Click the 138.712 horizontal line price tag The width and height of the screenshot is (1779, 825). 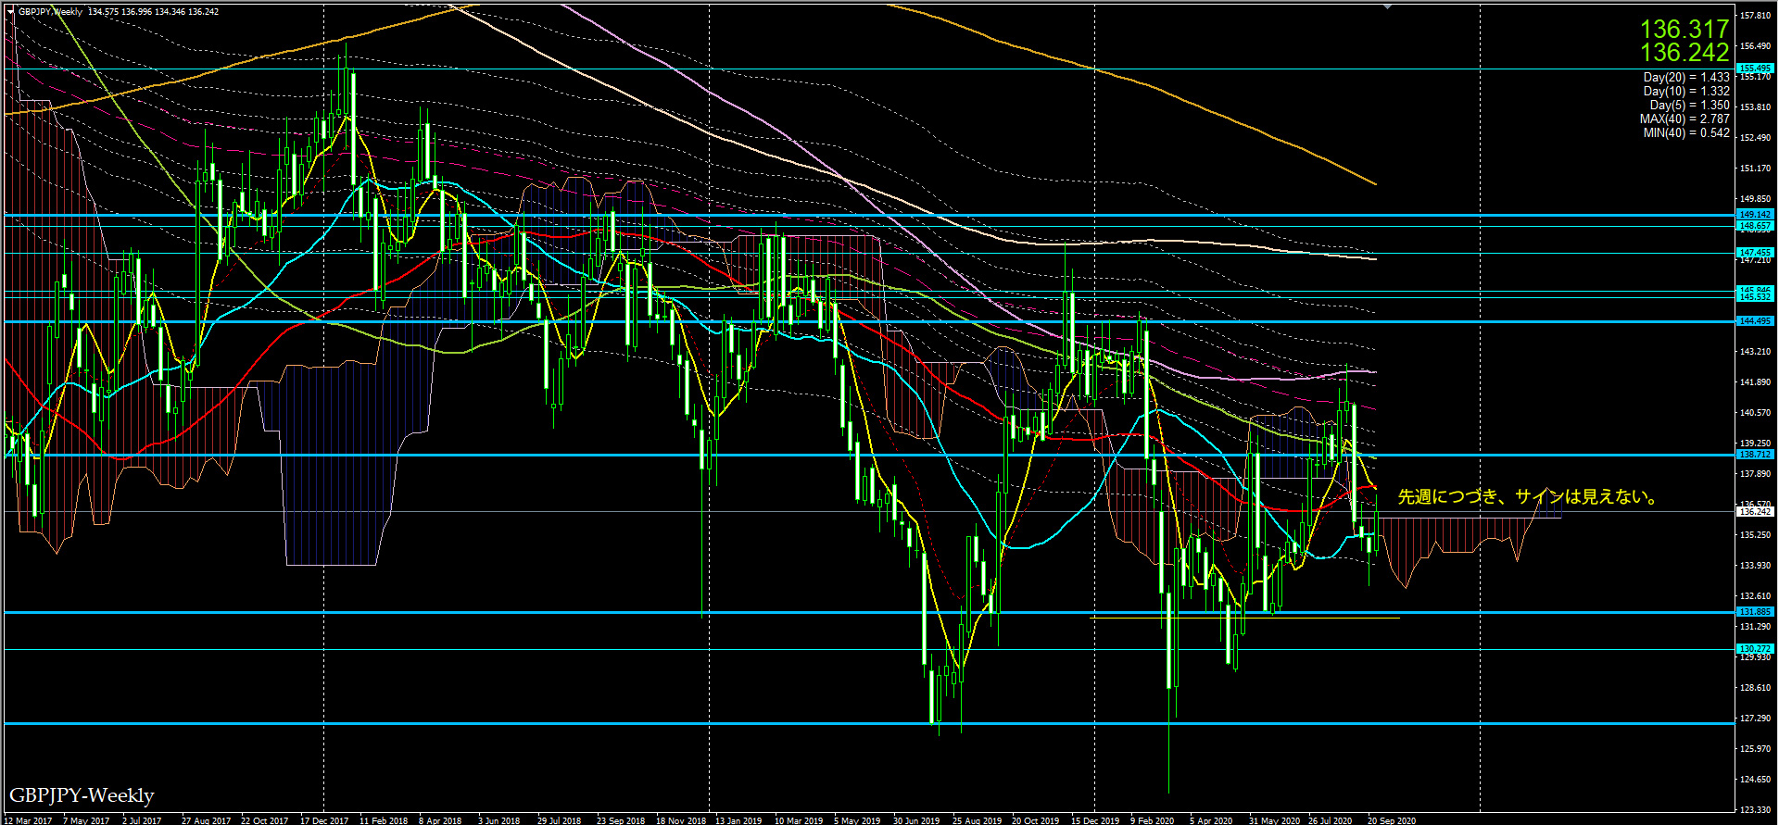(1756, 455)
